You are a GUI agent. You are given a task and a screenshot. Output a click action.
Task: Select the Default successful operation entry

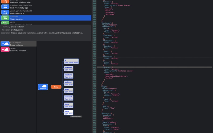point(18,49)
